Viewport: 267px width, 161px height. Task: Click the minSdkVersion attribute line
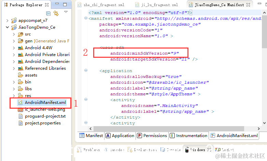(144, 53)
